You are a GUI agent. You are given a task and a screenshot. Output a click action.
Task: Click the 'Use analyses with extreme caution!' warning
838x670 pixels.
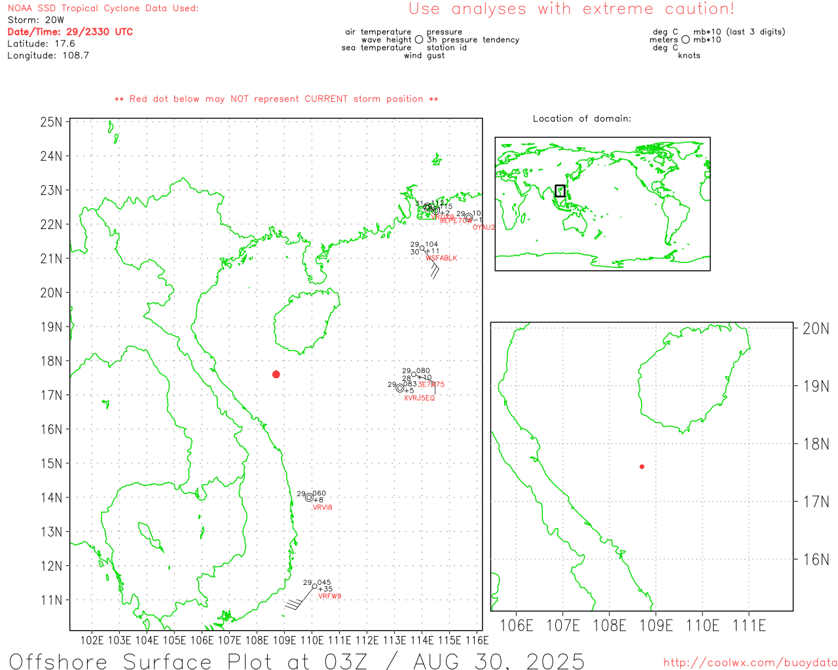click(572, 9)
